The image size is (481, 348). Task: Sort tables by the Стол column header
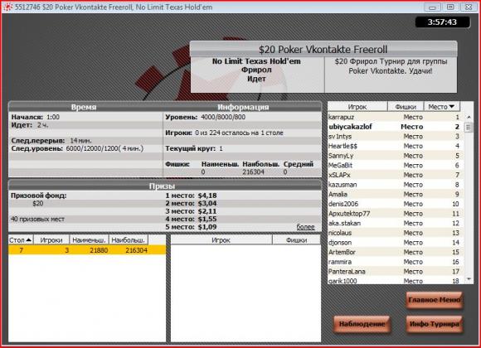tap(21, 239)
